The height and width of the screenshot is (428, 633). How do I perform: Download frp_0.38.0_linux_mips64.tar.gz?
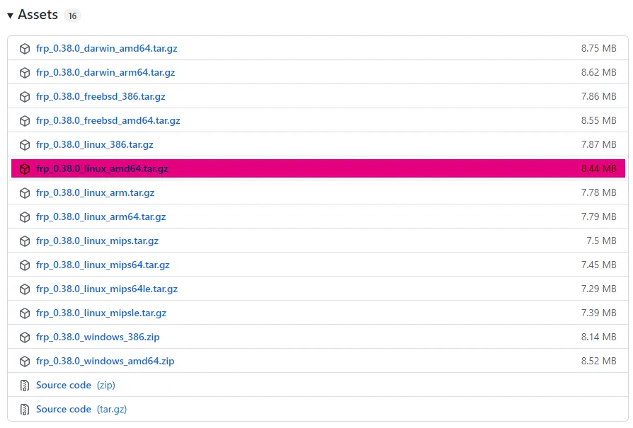[103, 265]
